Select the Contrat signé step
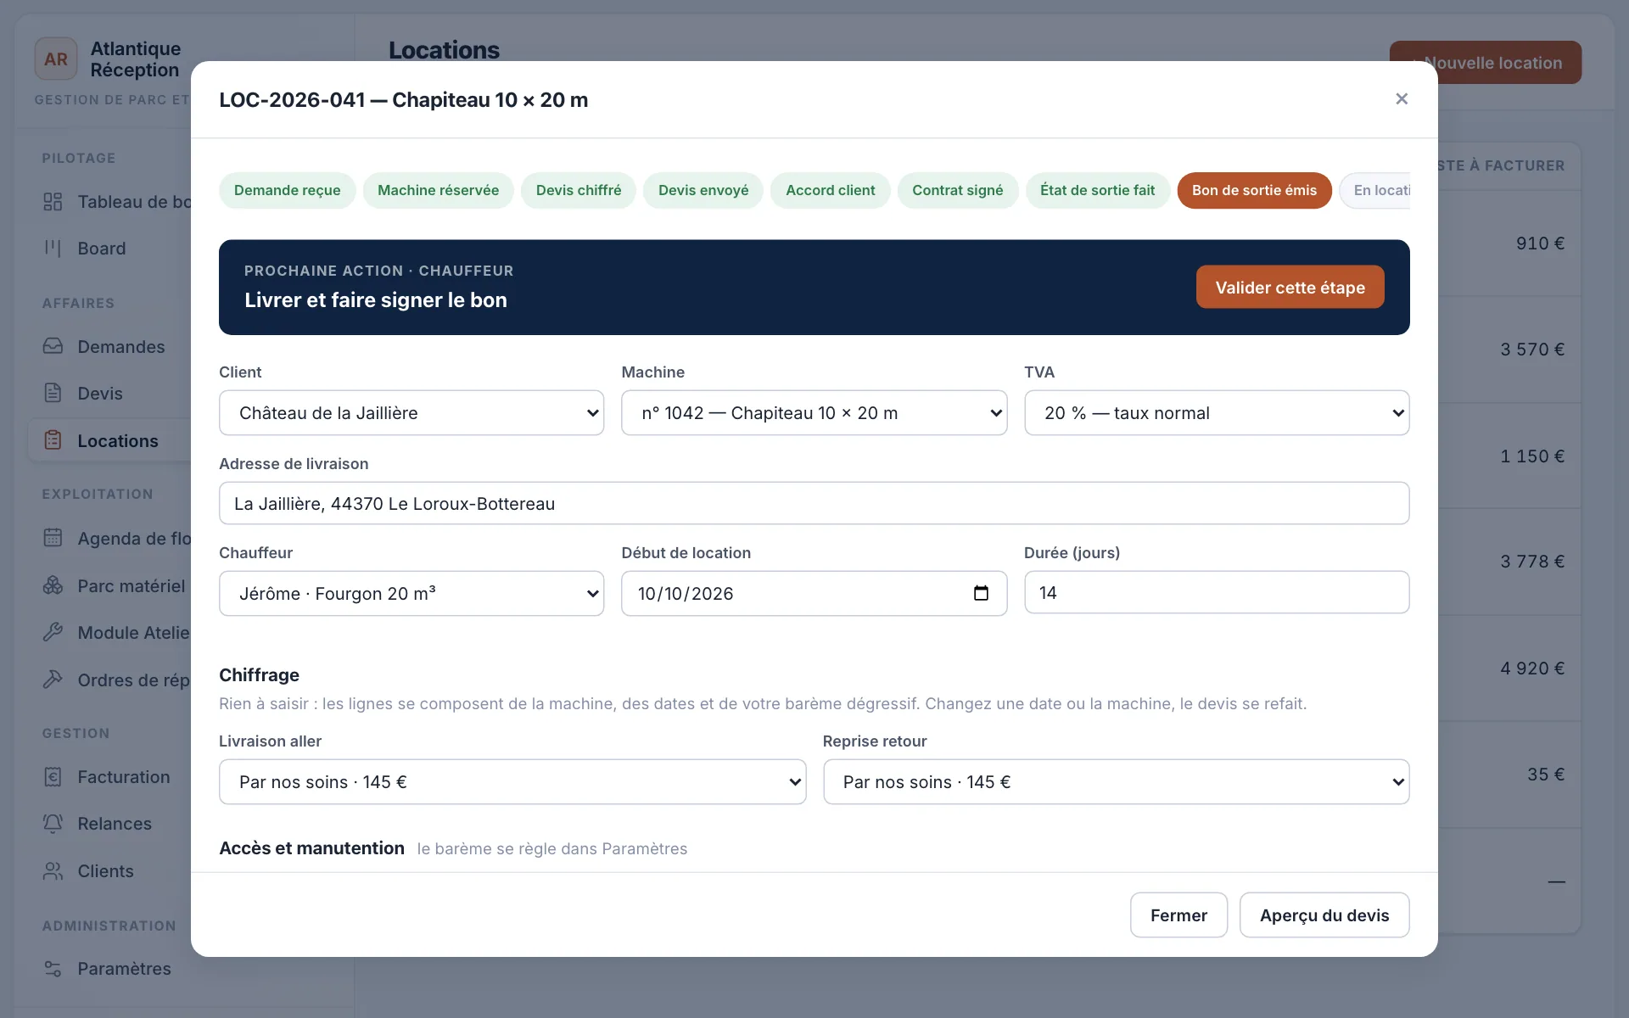The height and width of the screenshot is (1018, 1629). [958, 190]
